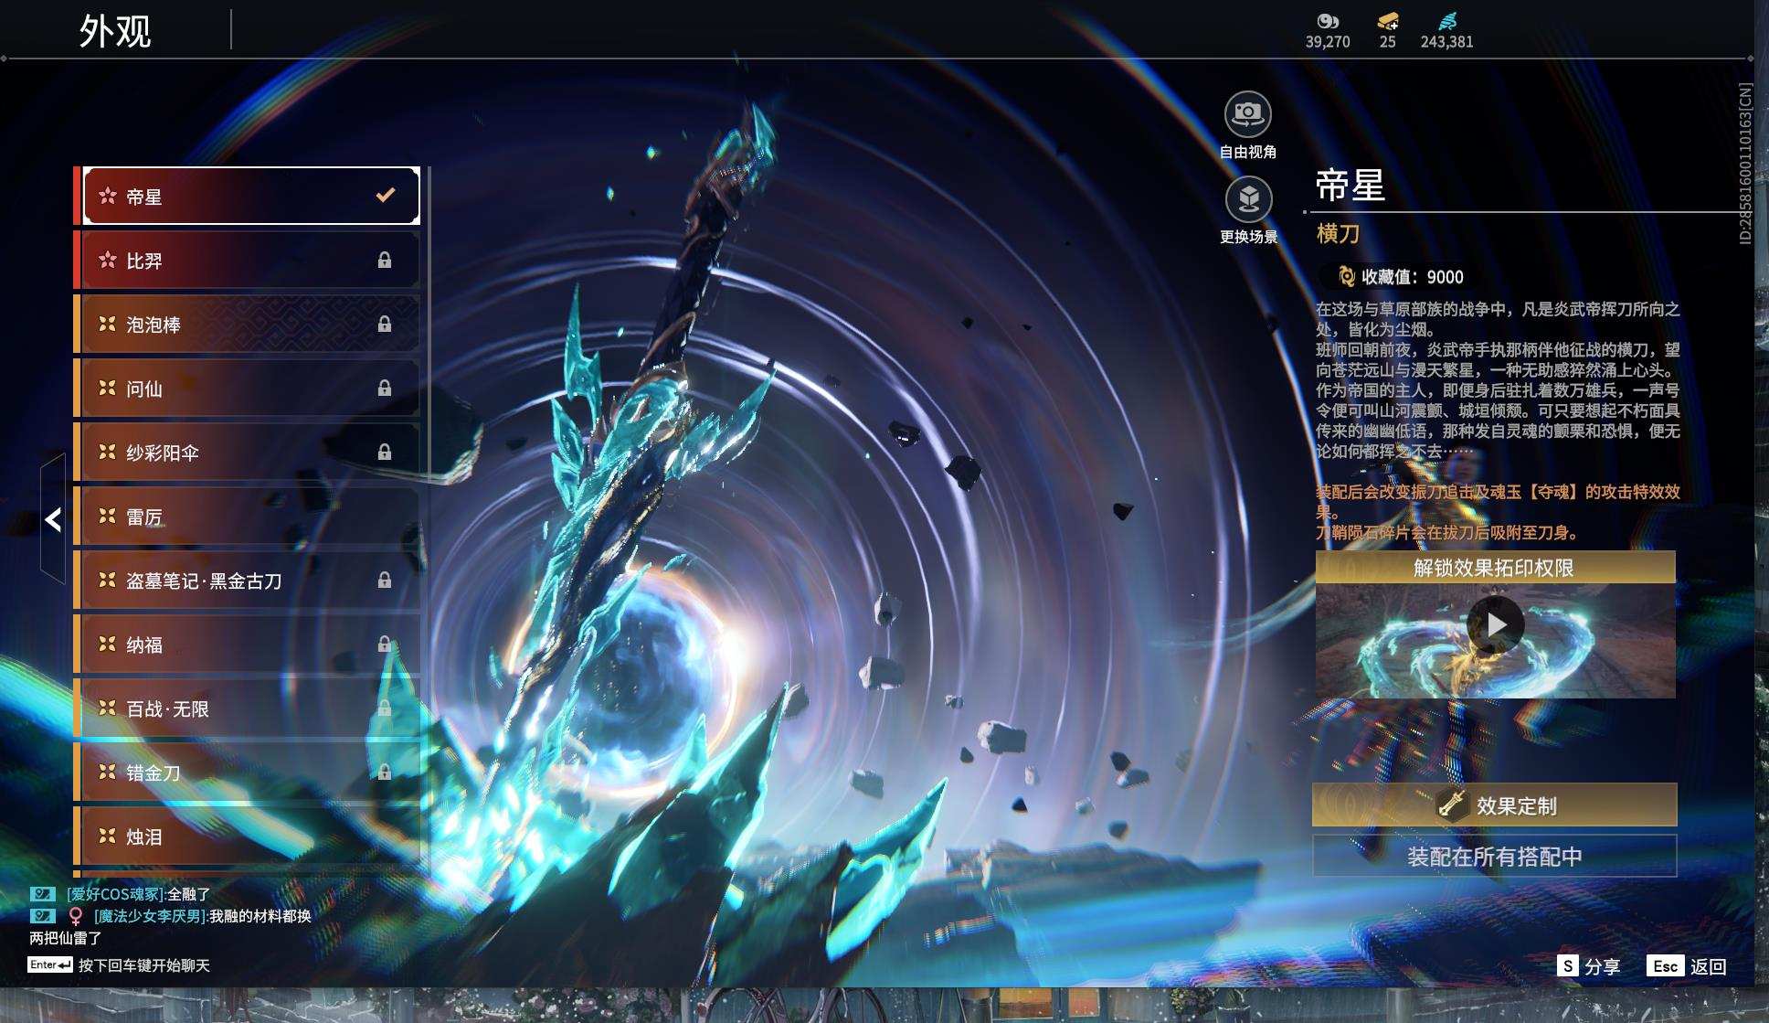Click player name 爱好COS魂冢 in chat
This screenshot has width=1769, height=1023.
click(x=116, y=894)
